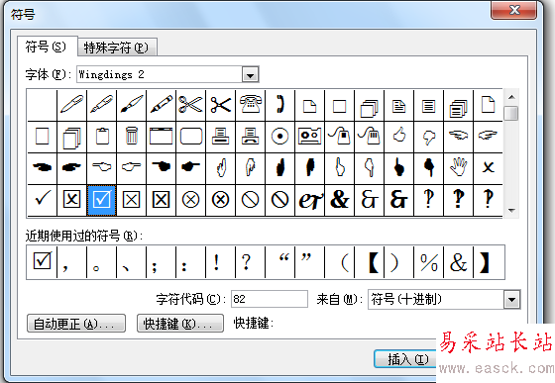Choose the bold ampersand symbol in grid

pos(339,200)
